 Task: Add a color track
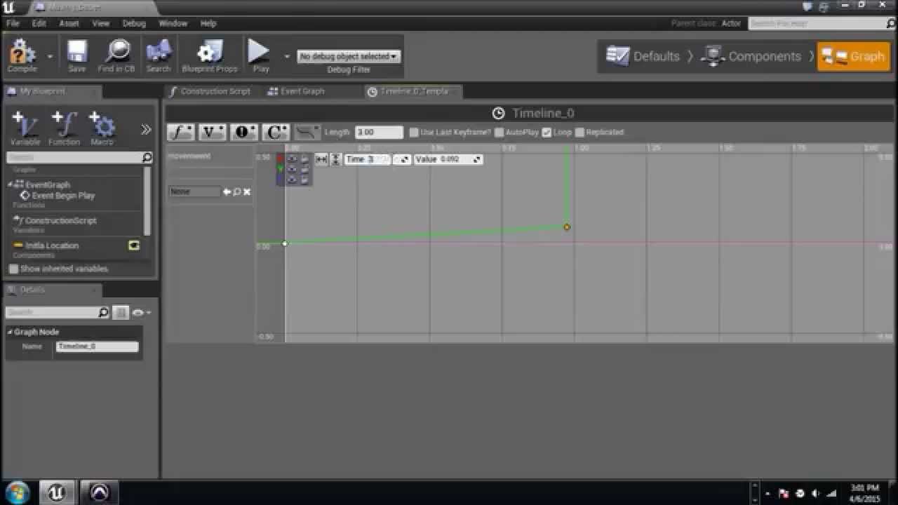point(276,132)
